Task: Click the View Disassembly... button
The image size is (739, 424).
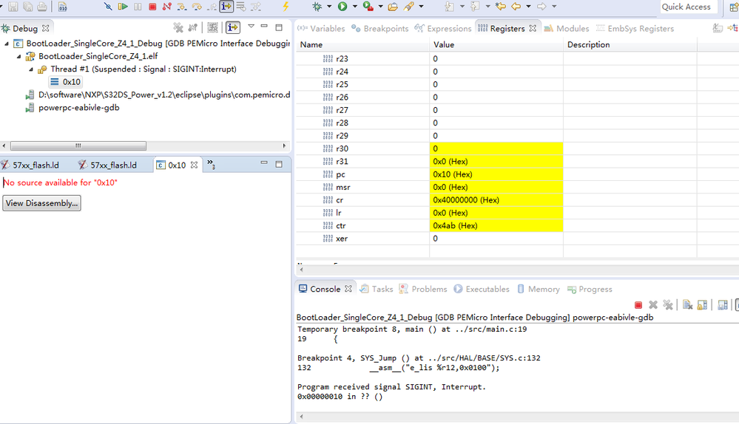Action: pos(41,203)
